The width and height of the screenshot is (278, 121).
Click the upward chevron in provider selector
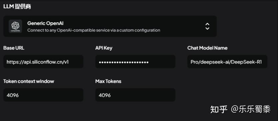pyautogui.click(x=207, y=24)
